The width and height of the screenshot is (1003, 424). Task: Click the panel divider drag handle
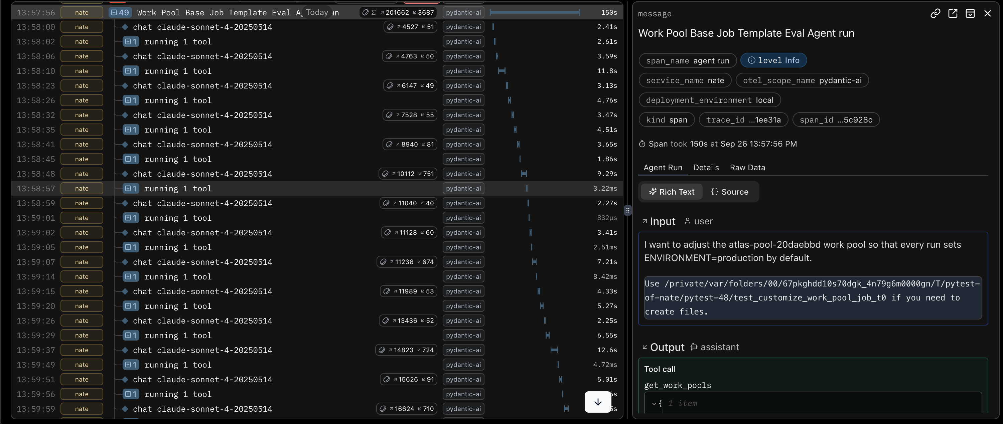627,210
